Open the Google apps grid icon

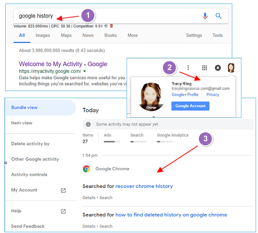click(x=204, y=68)
